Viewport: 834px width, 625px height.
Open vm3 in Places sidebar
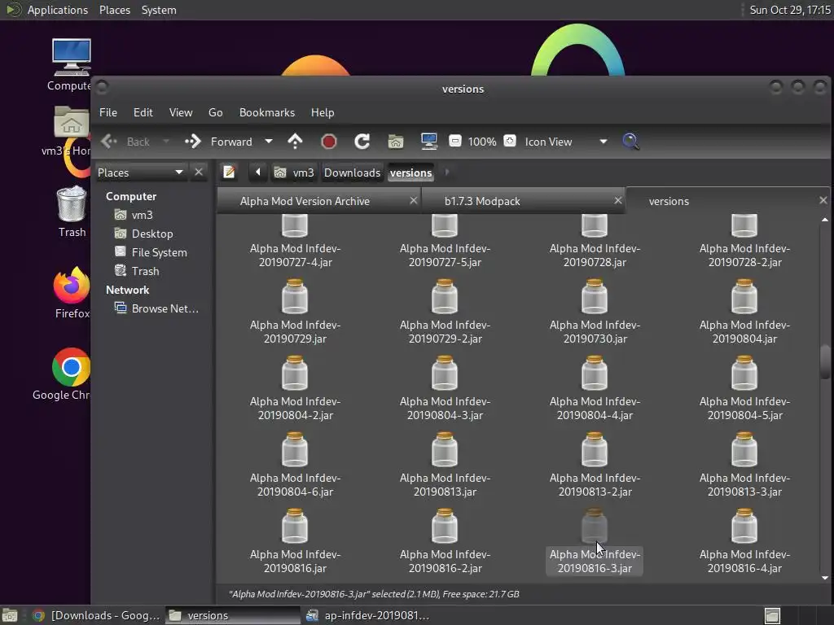click(142, 215)
